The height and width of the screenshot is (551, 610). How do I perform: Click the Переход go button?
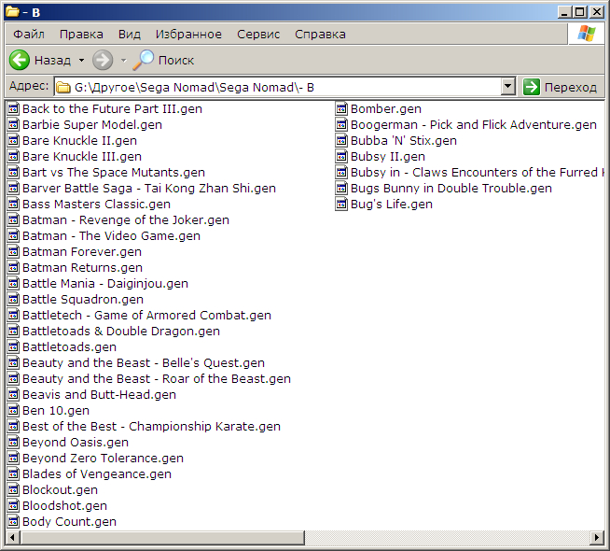pyautogui.click(x=560, y=87)
